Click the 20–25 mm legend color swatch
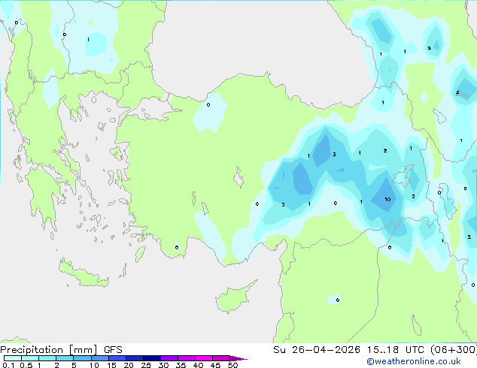477x368 pixels. click(135, 358)
